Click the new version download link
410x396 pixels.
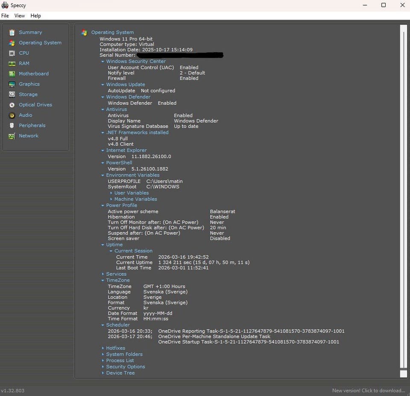[x=368, y=390]
